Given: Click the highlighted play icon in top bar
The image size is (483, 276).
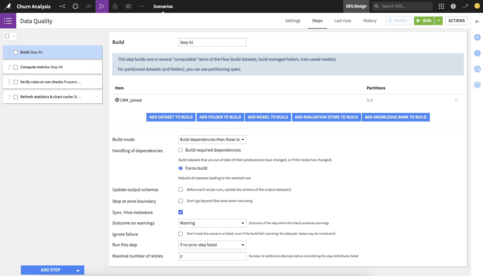Looking at the screenshot, I should 102,6.
